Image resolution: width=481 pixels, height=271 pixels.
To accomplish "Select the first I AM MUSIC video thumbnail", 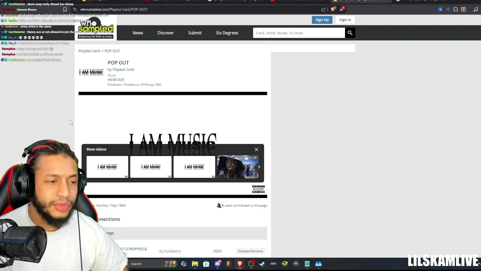I will (107, 167).
